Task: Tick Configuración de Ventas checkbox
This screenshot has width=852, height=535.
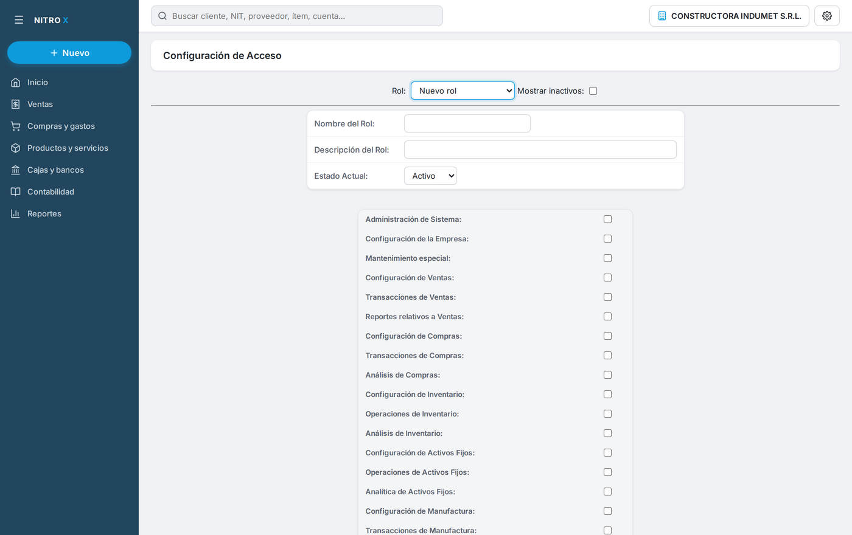Action: coord(607,277)
